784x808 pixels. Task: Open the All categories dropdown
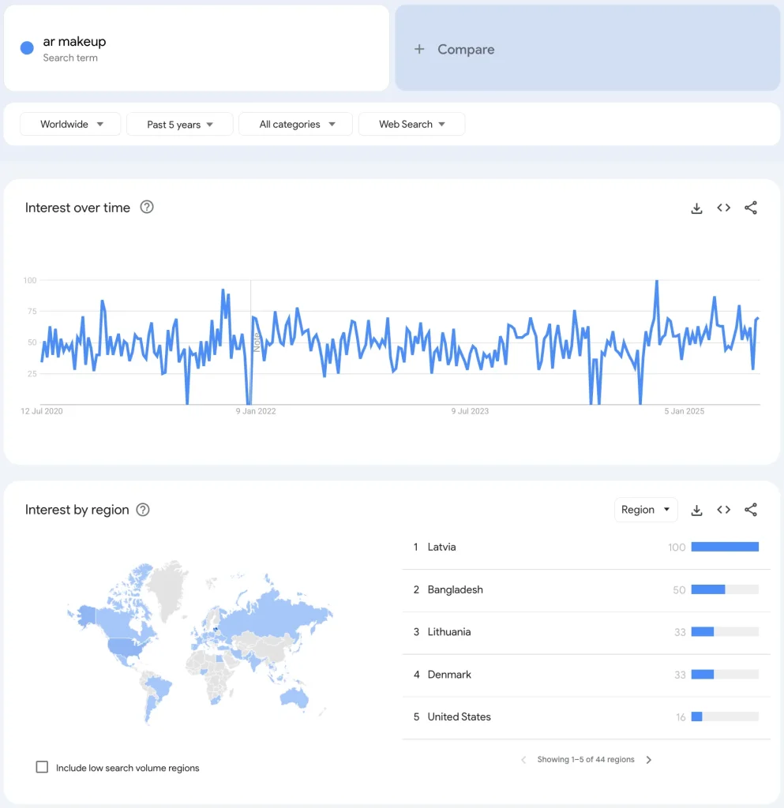295,125
